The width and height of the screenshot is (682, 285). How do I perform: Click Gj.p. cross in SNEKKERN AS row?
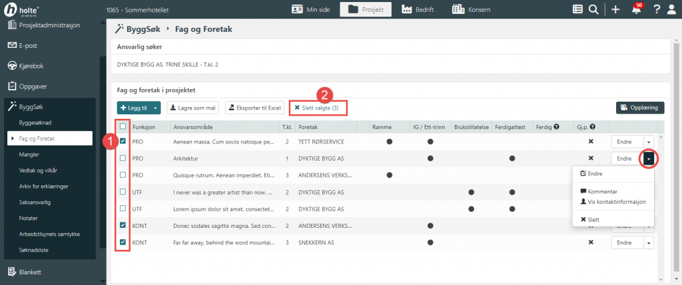pos(591,242)
